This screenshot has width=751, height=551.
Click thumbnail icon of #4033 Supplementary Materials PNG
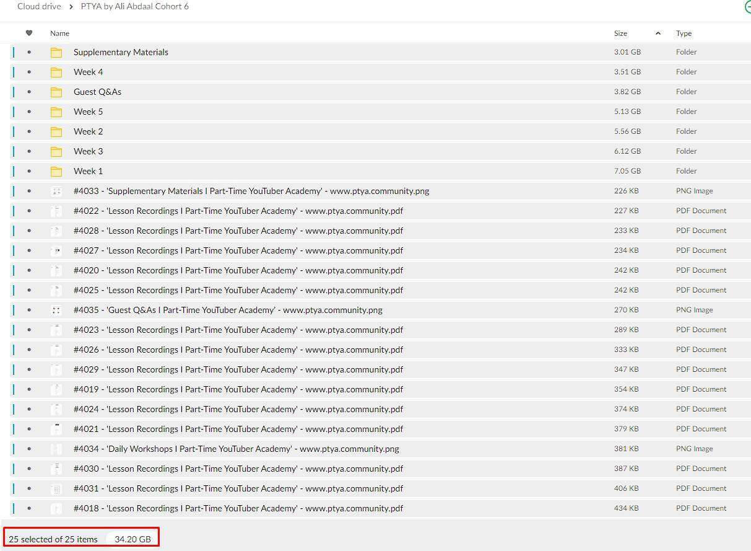point(56,191)
